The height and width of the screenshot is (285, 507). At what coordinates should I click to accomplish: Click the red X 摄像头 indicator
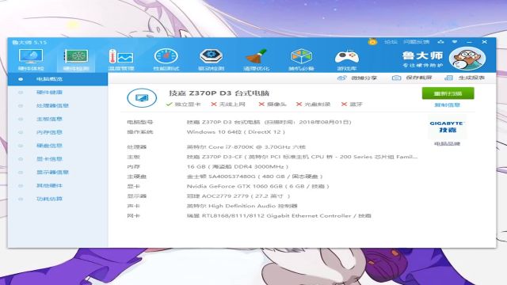pos(273,104)
